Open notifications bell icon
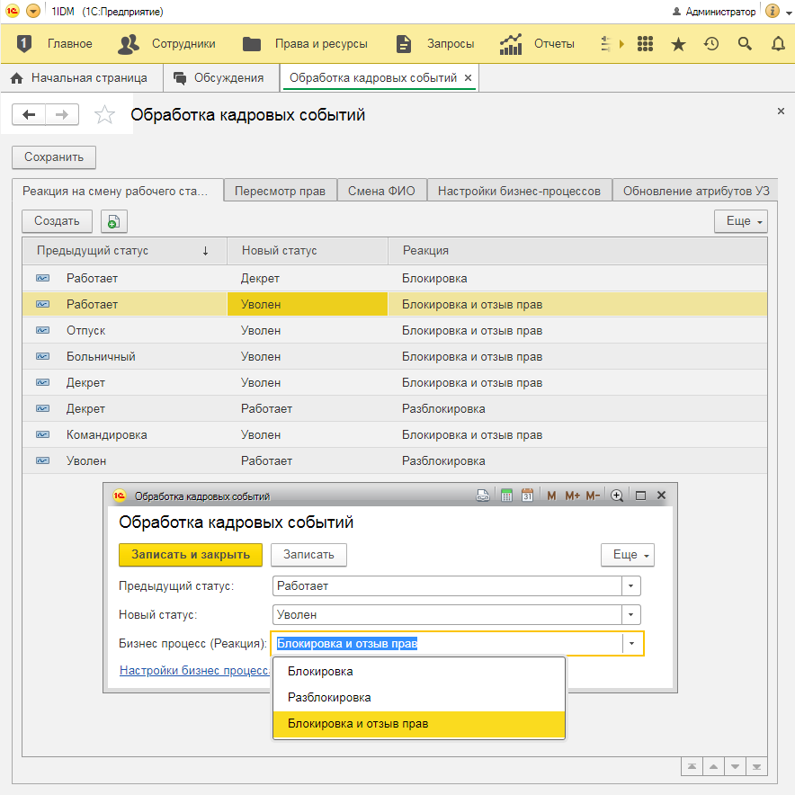The height and width of the screenshot is (795, 795). (x=778, y=44)
